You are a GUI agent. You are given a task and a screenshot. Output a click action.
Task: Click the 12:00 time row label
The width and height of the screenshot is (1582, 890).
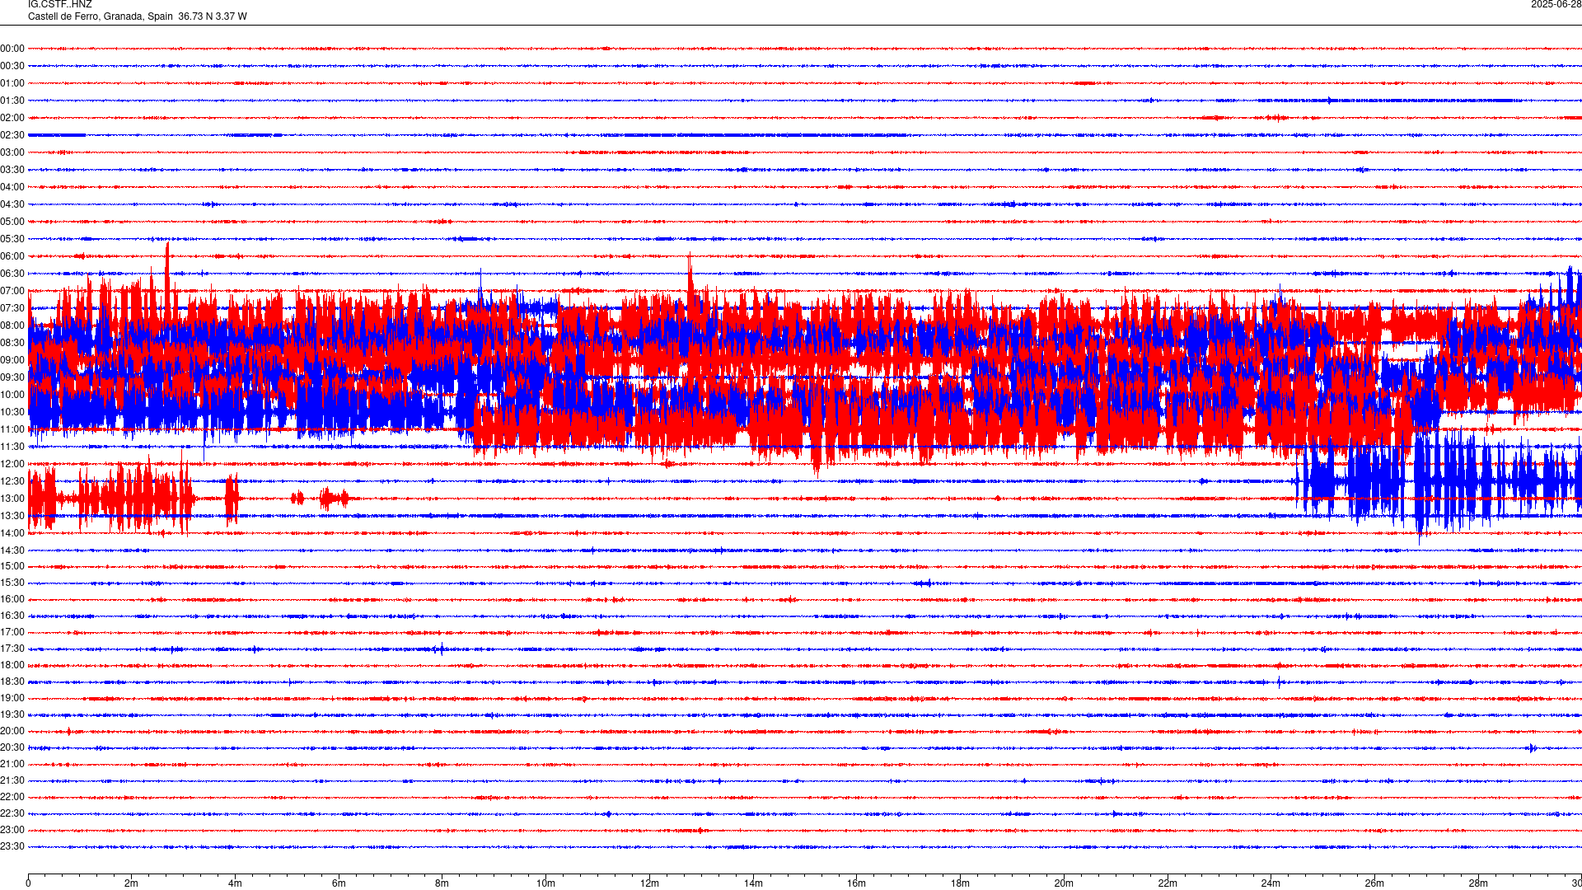click(12, 464)
